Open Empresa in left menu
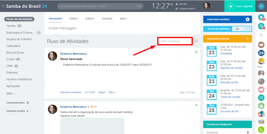 pyautogui.click(x=12, y=72)
